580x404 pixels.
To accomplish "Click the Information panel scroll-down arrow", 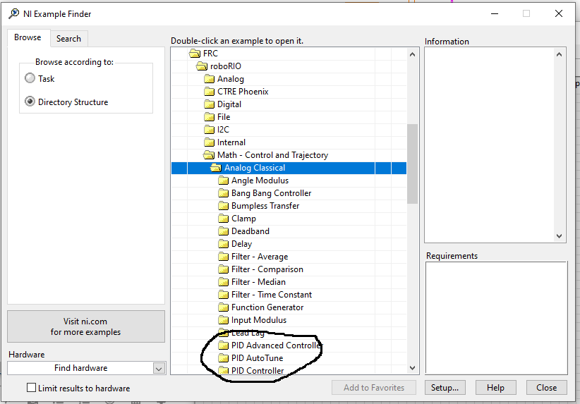I will pyautogui.click(x=560, y=235).
